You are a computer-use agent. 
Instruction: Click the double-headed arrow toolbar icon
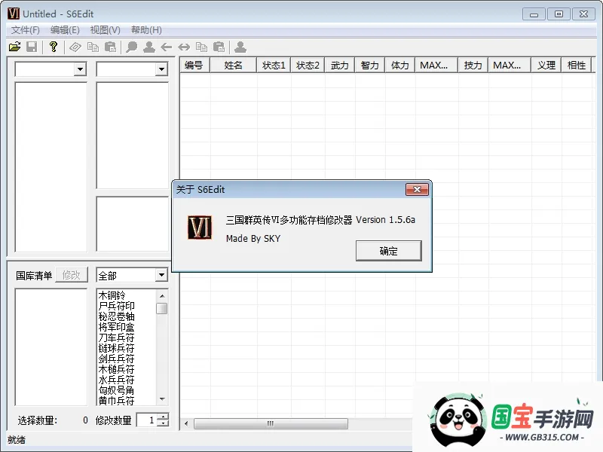(183, 47)
